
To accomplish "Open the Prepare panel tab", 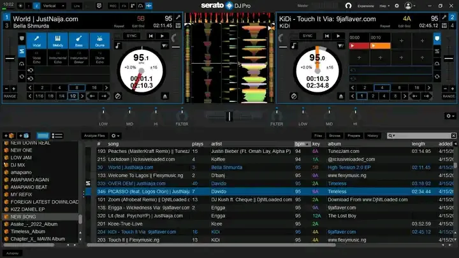I will 354,136.
